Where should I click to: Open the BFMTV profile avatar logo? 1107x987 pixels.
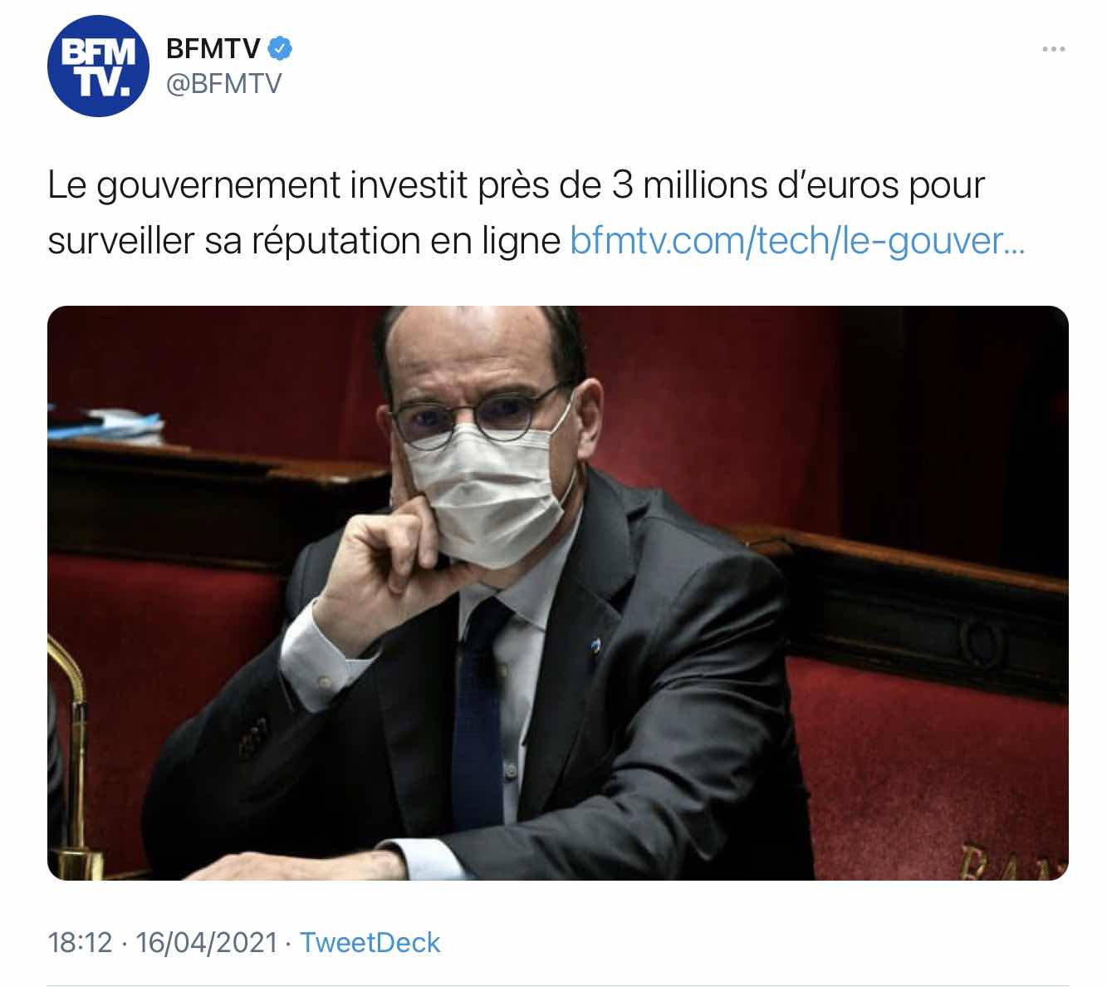click(98, 66)
